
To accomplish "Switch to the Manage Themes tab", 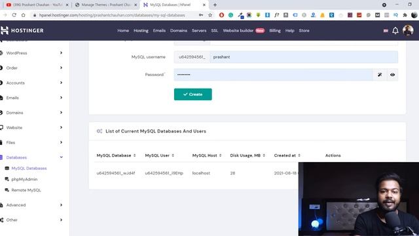I will pos(106,5).
